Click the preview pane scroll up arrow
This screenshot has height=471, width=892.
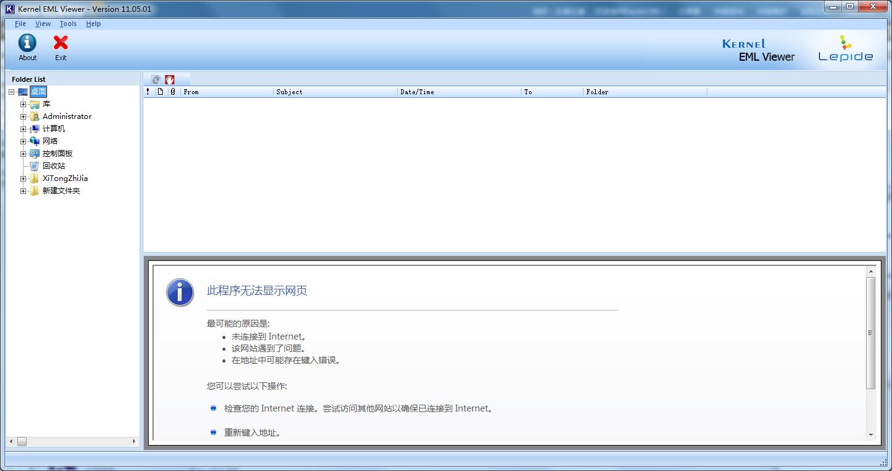pyautogui.click(x=870, y=271)
